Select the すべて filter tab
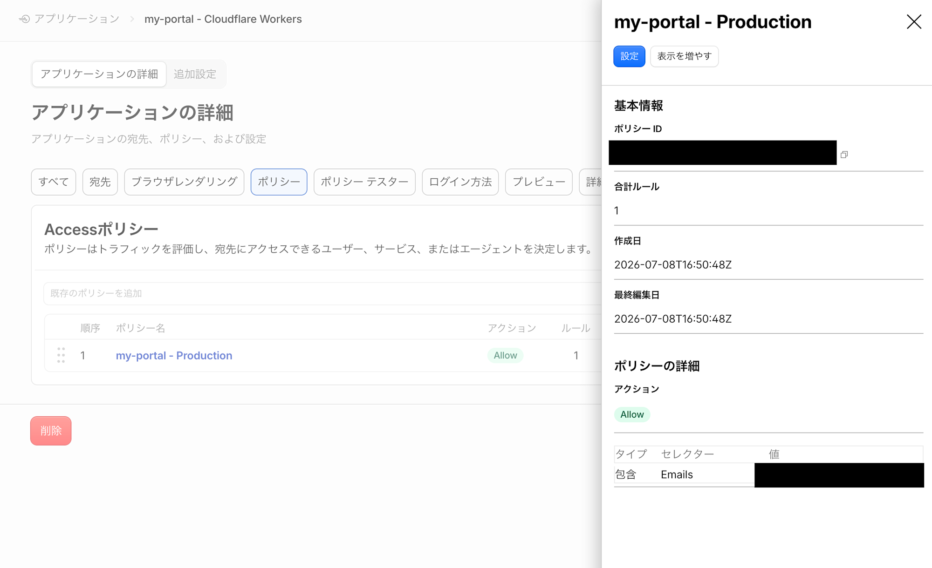The width and height of the screenshot is (932, 568). point(54,182)
